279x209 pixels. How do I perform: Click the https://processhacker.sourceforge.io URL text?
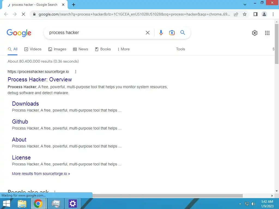tap(38, 72)
